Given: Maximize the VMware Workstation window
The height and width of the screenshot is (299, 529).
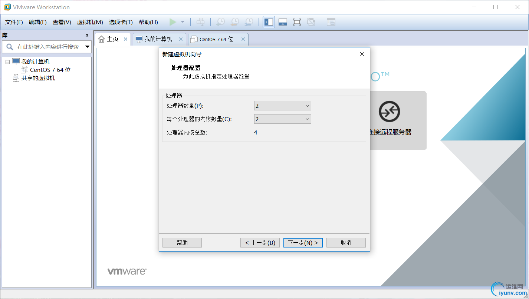Looking at the screenshot, I should [x=496, y=7].
